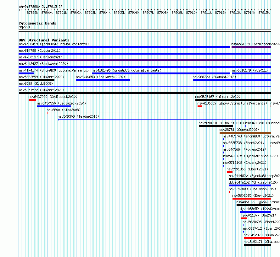Select nsv4174174 gnomAD variant label
The height and width of the screenshot is (257, 280).
point(54,70)
